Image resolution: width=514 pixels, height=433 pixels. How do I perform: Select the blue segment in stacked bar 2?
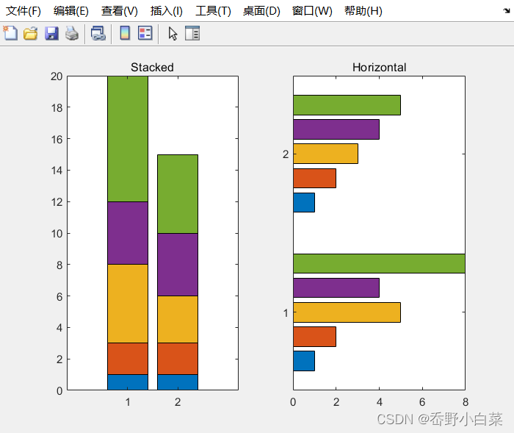point(178,382)
